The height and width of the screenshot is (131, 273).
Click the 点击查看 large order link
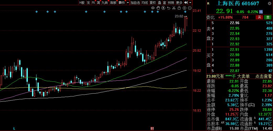coord(264,76)
